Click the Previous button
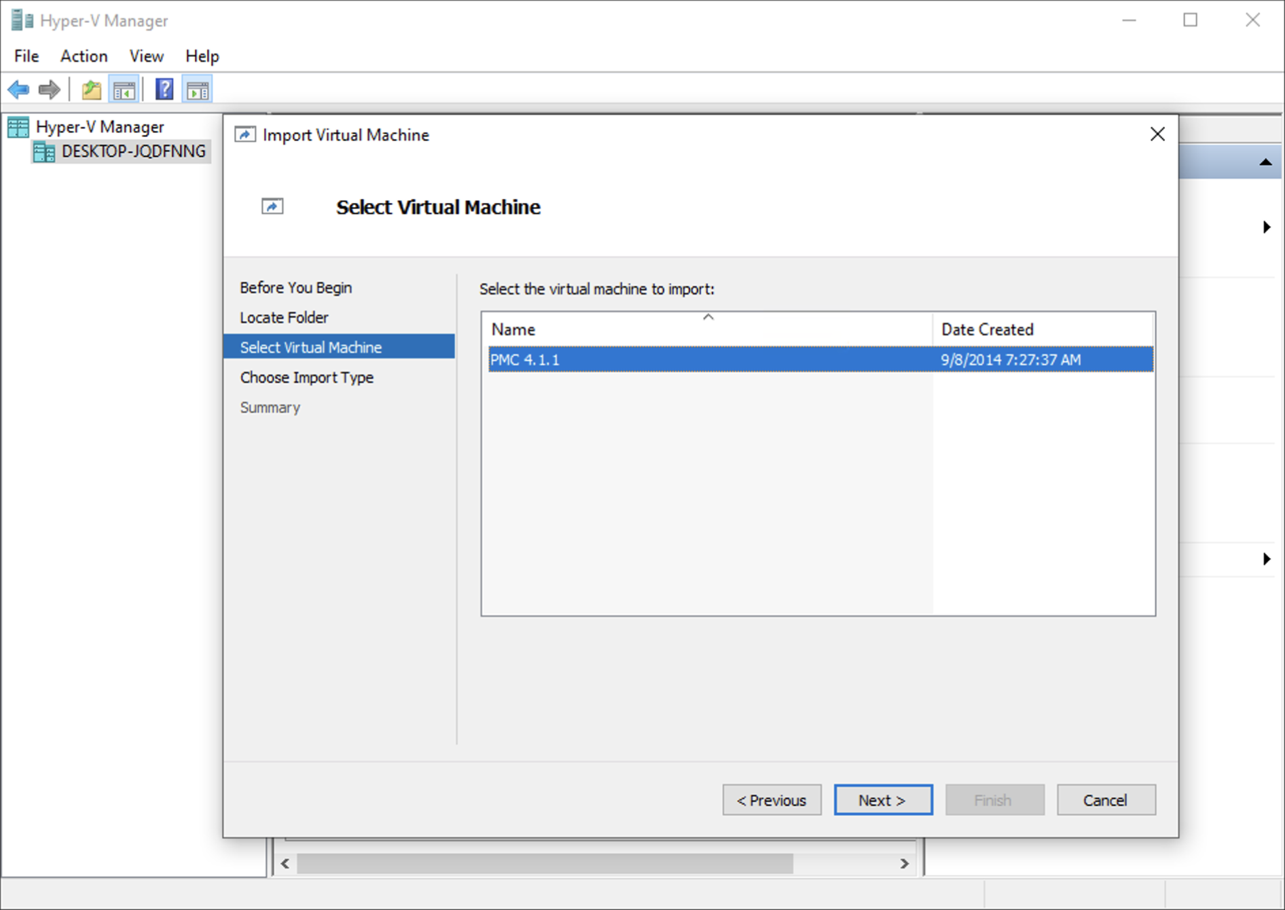 tap(772, 800)
